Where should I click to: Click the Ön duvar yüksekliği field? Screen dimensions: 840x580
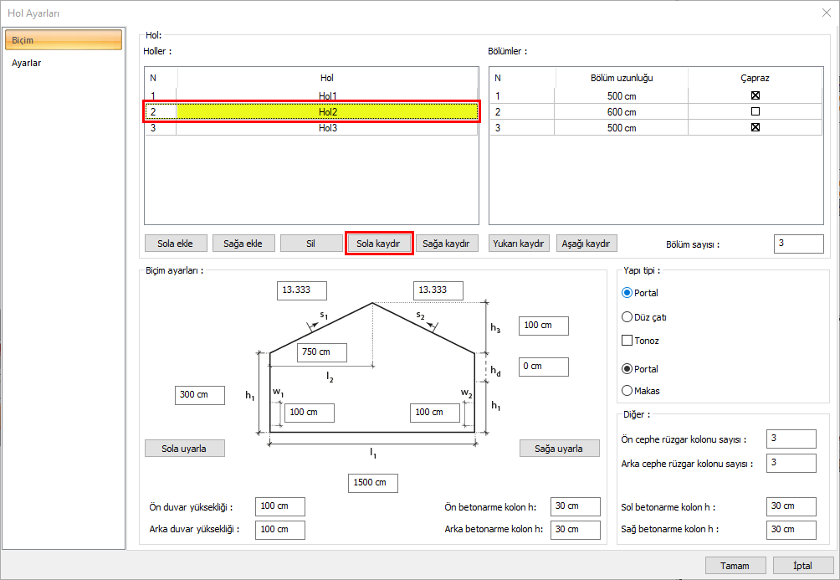279,506
